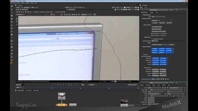Collapse the Correction section expander
Image resolution: width=198 pixels, height=111 pixels.
(142, 55)
